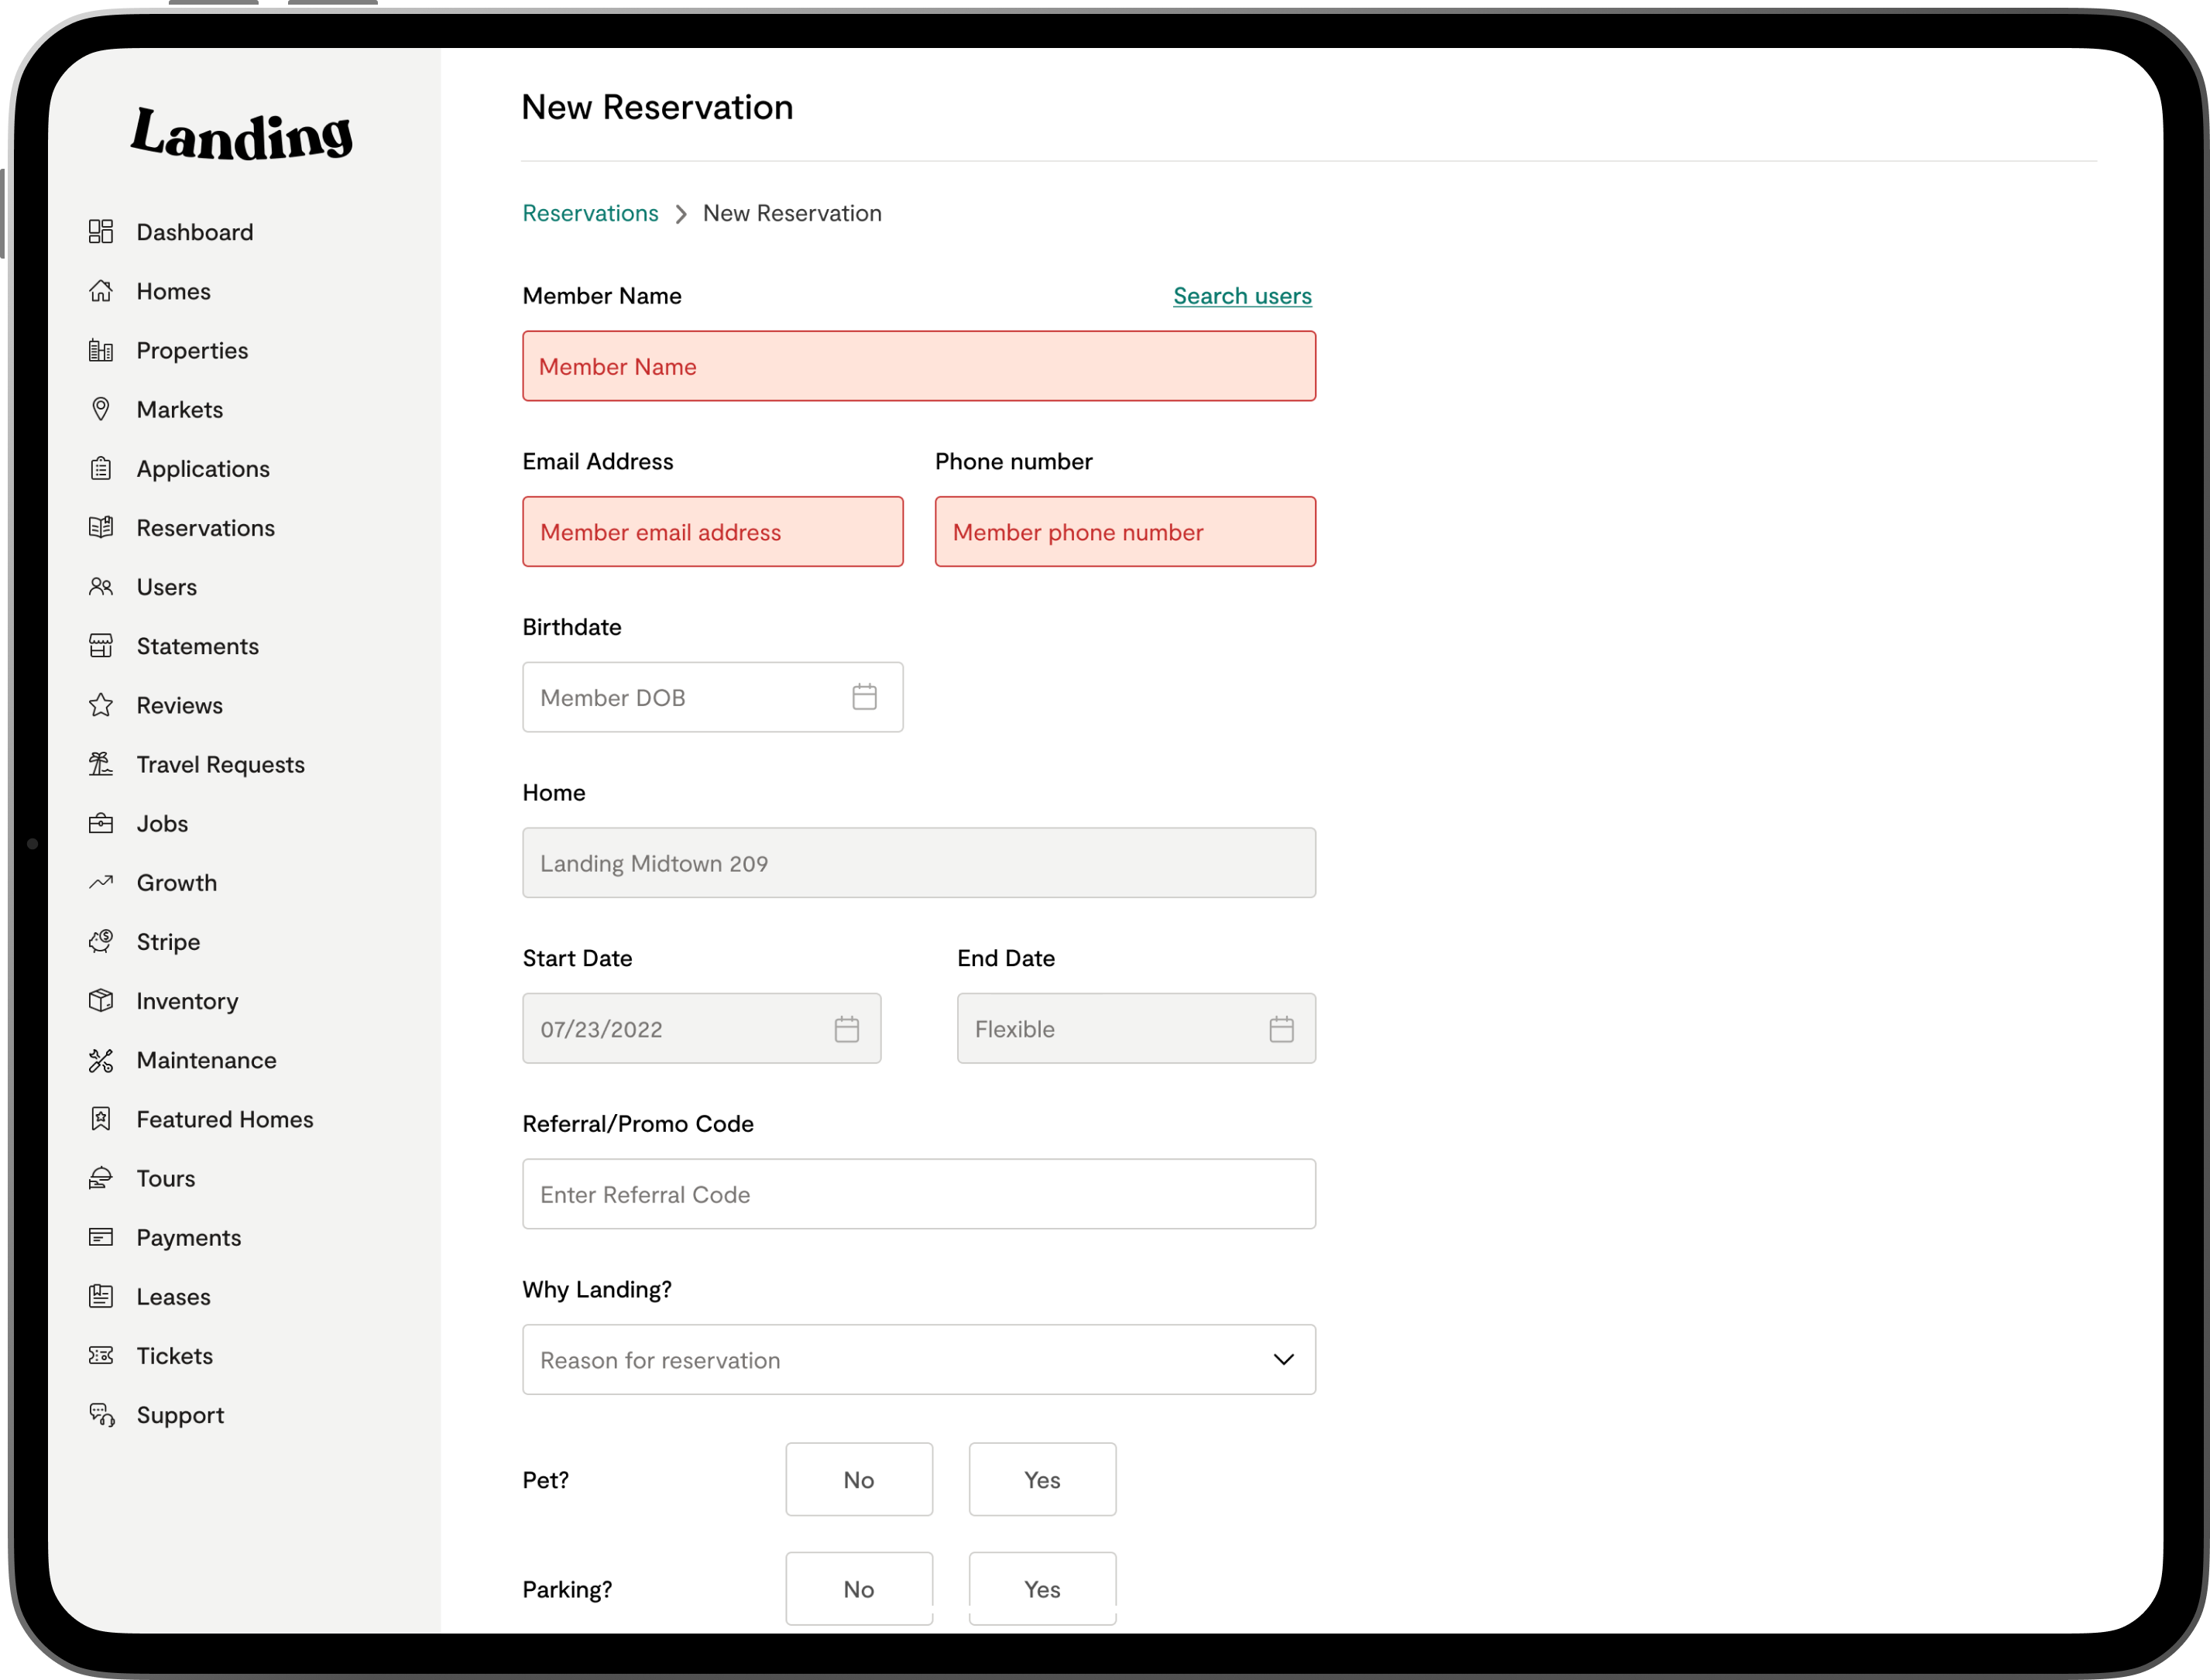The width and height of the screenshot is (2210, 1680).
Task: Navigate back via Reservations breadcrumb link
Action: [590, 213]
